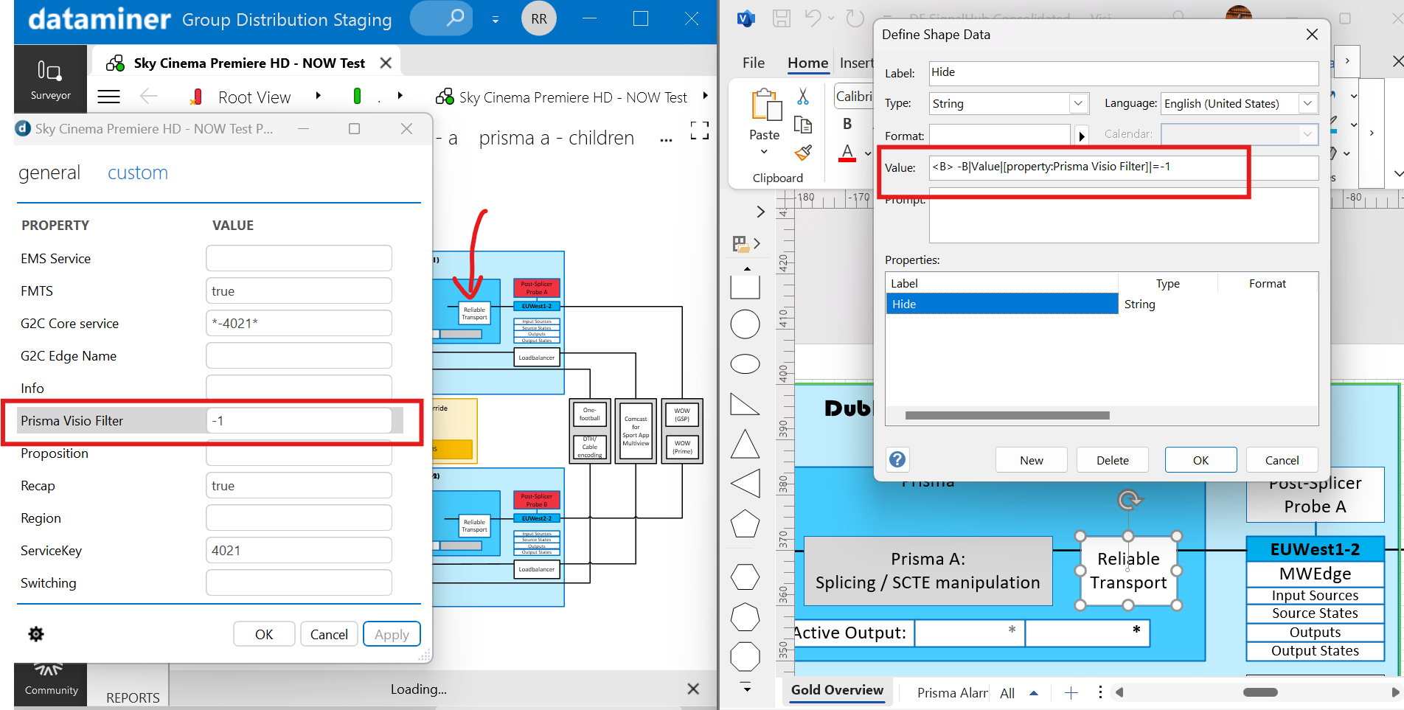1404x710 pixels.
Task: Click the red font color swatch
Action: click(x=848, y=153)
